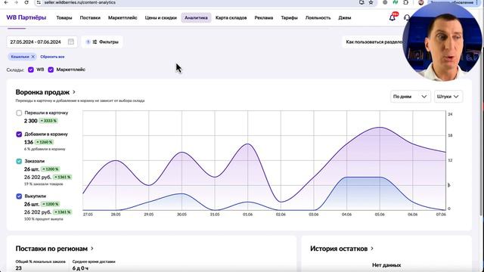
Task: Click the browser address bar URL
Action: tap(80, 2)
